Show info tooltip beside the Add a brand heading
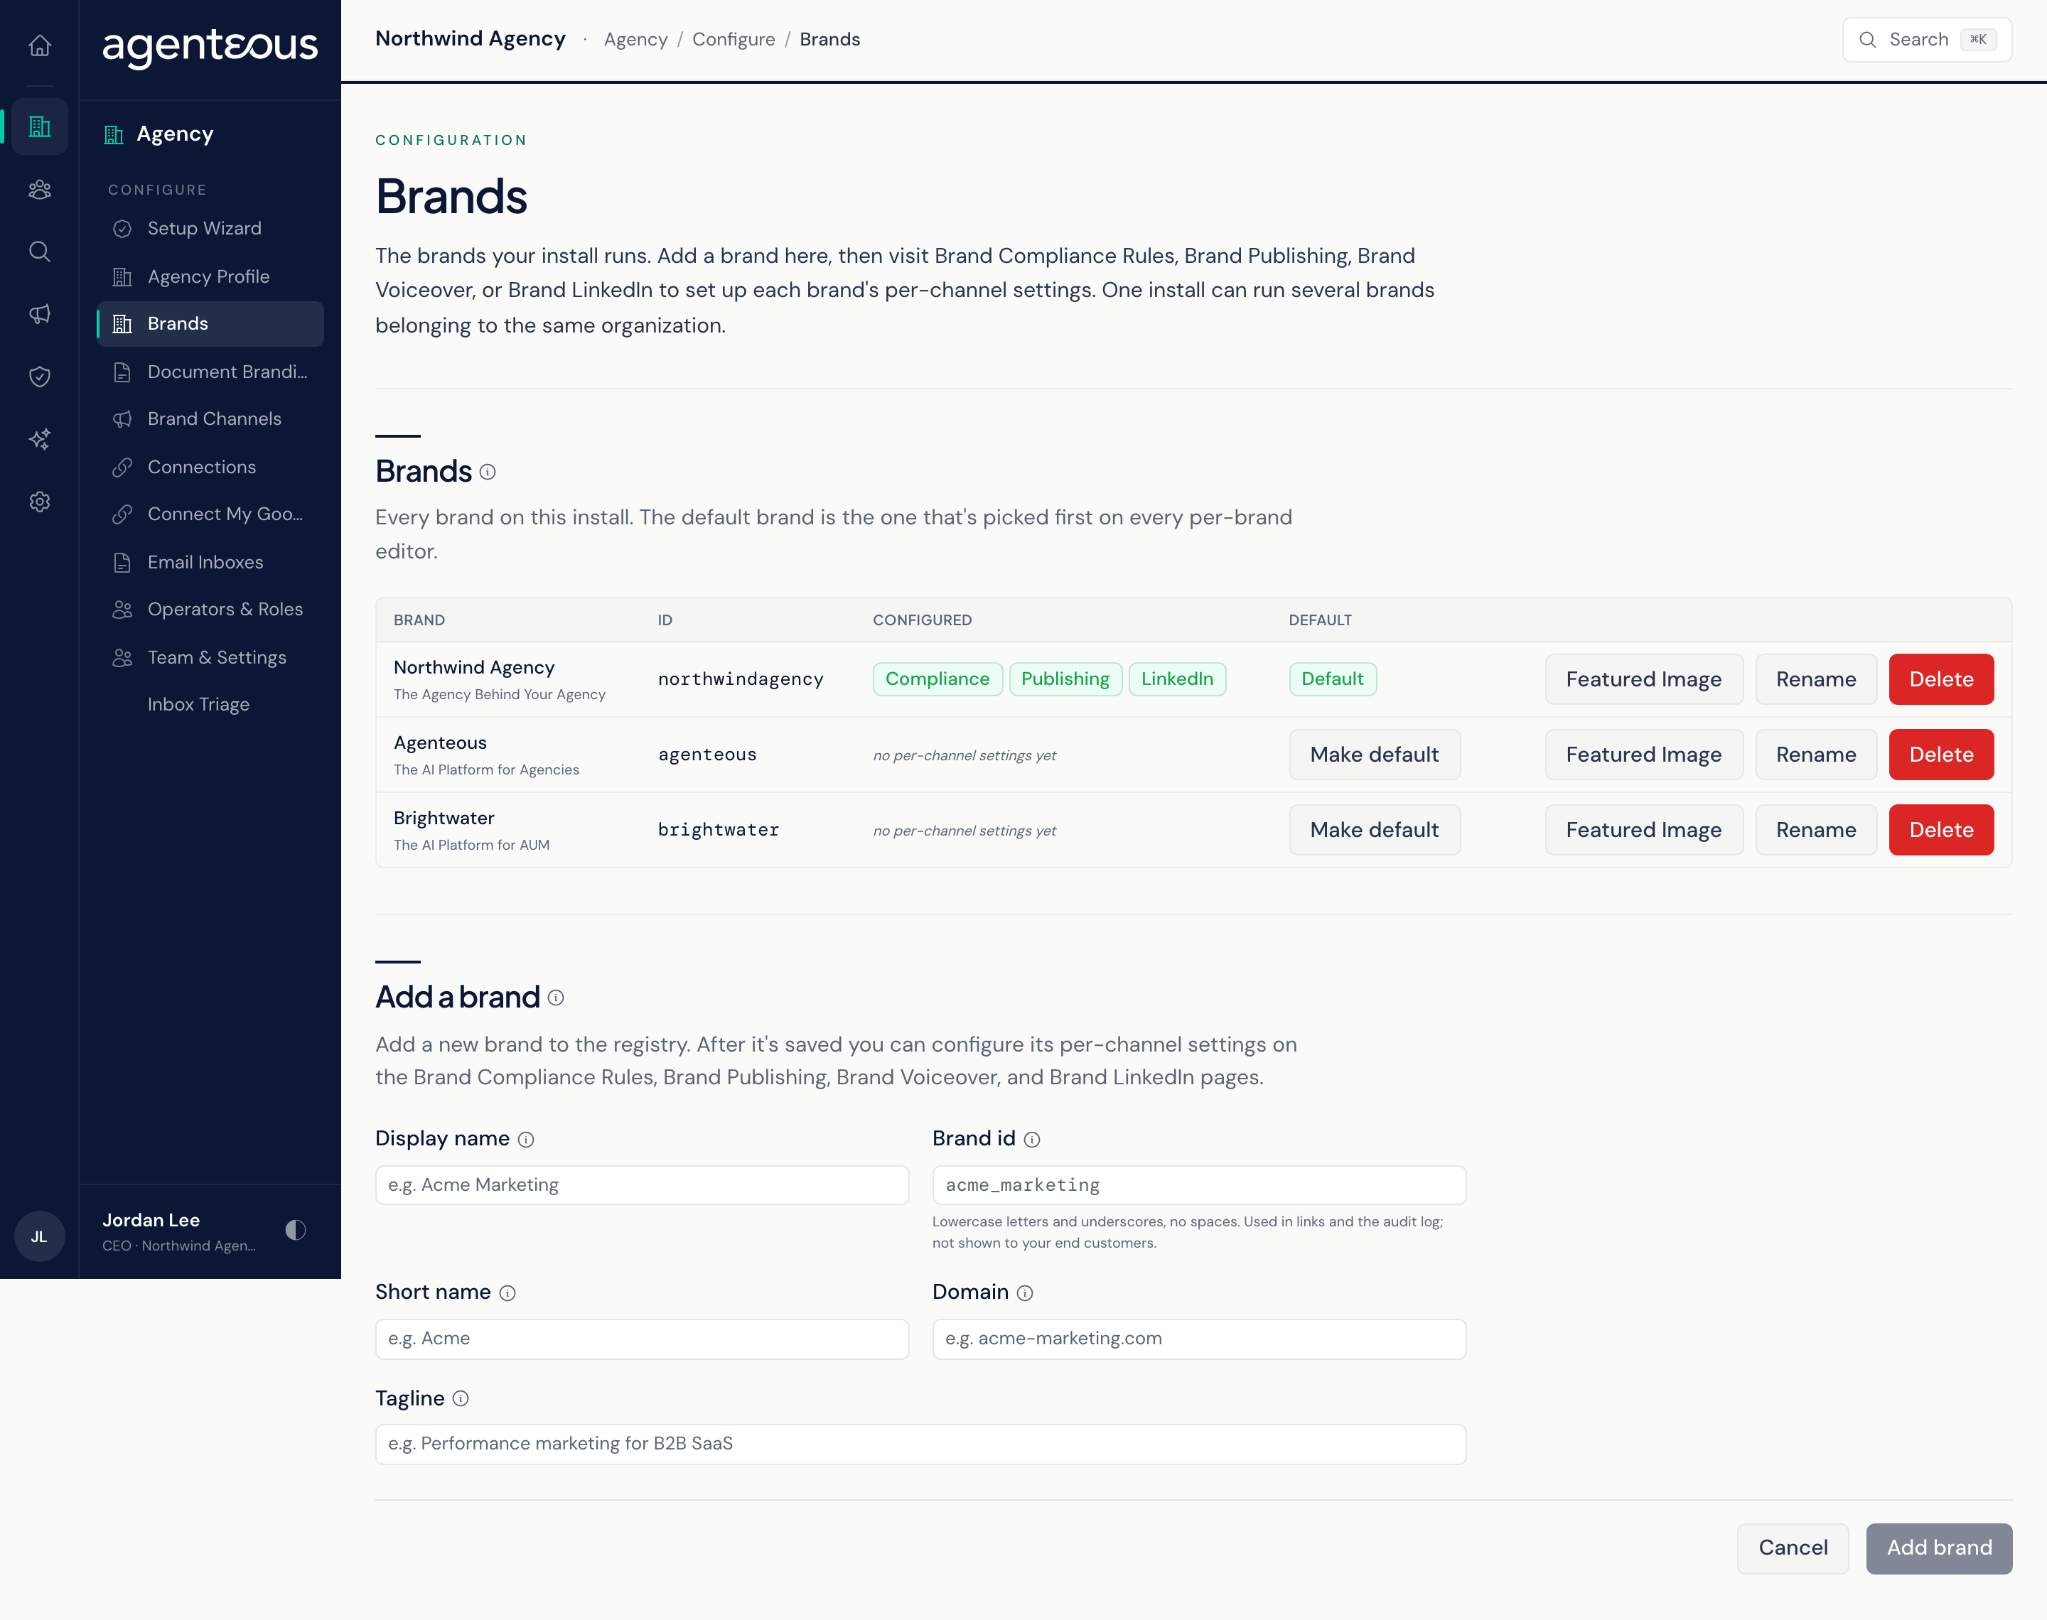 click(556, 998)
